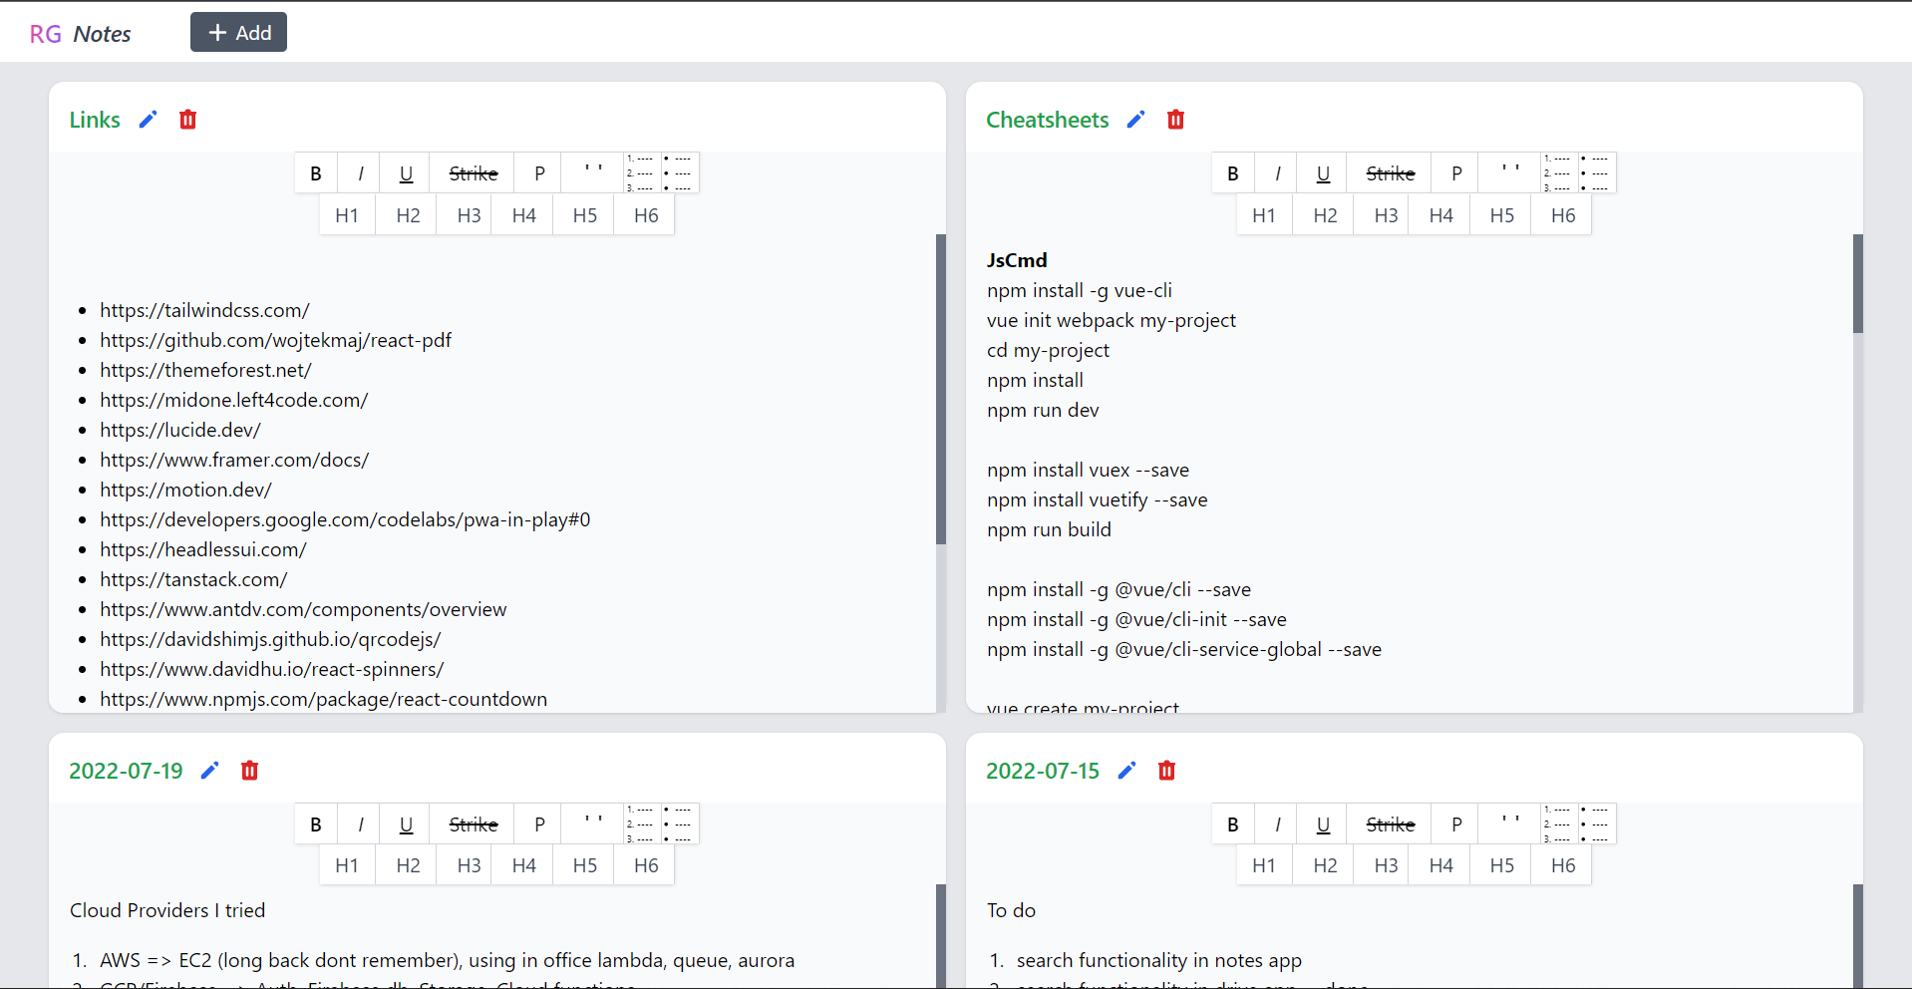Toggle italic in the Links note
The height and width of the screenshot is (989, 1912).
click(x=361, y=173)
